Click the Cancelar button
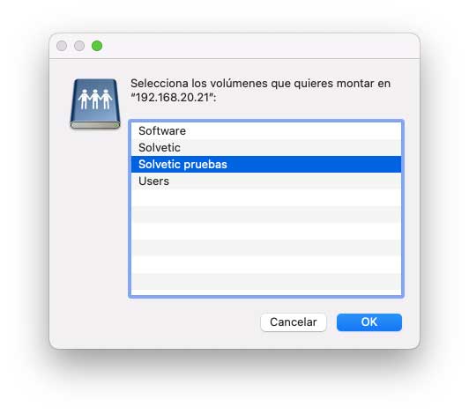This screenshot has width=469, height=414. (294, 322)
